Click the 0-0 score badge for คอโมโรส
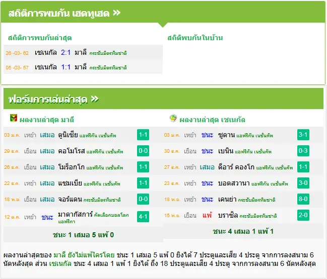 pos(143,151)
